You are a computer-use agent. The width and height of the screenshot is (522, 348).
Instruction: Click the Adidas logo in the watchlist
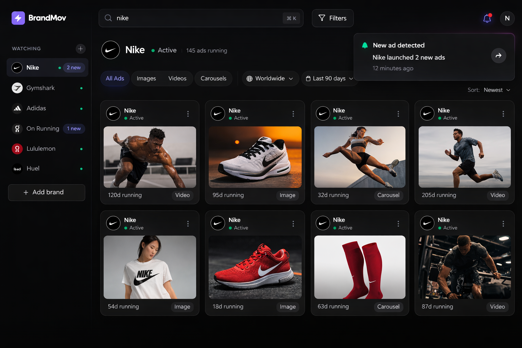(x=17, y=108)
